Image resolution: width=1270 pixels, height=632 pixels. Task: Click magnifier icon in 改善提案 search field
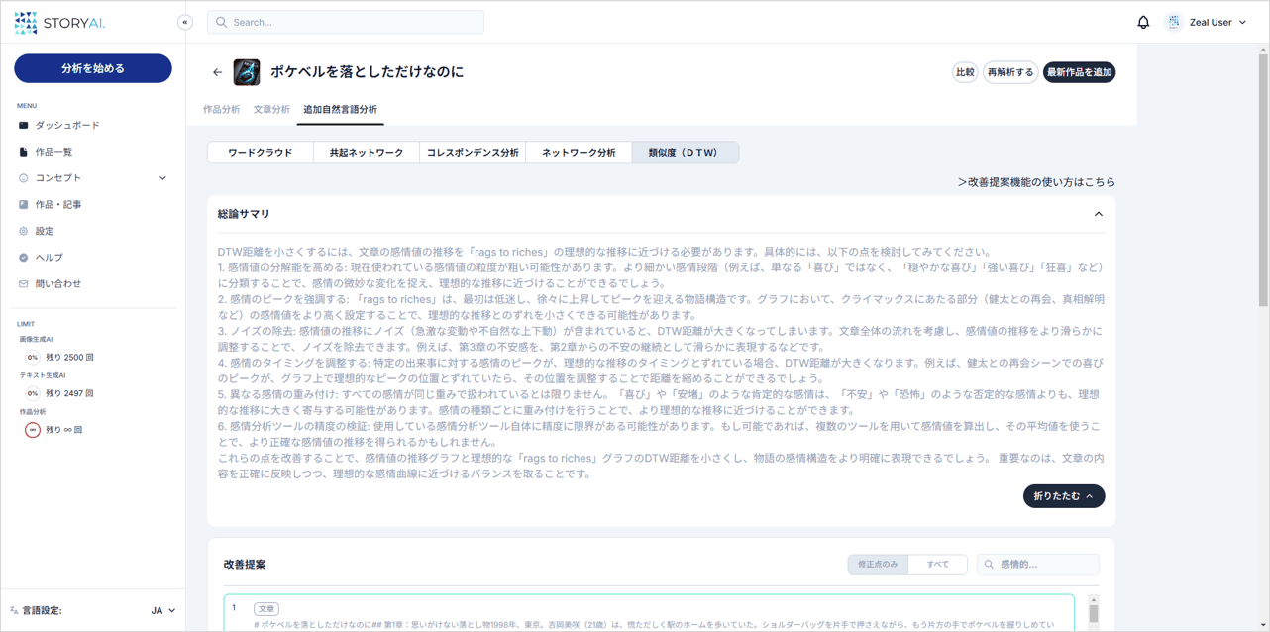tap(989, 565)
